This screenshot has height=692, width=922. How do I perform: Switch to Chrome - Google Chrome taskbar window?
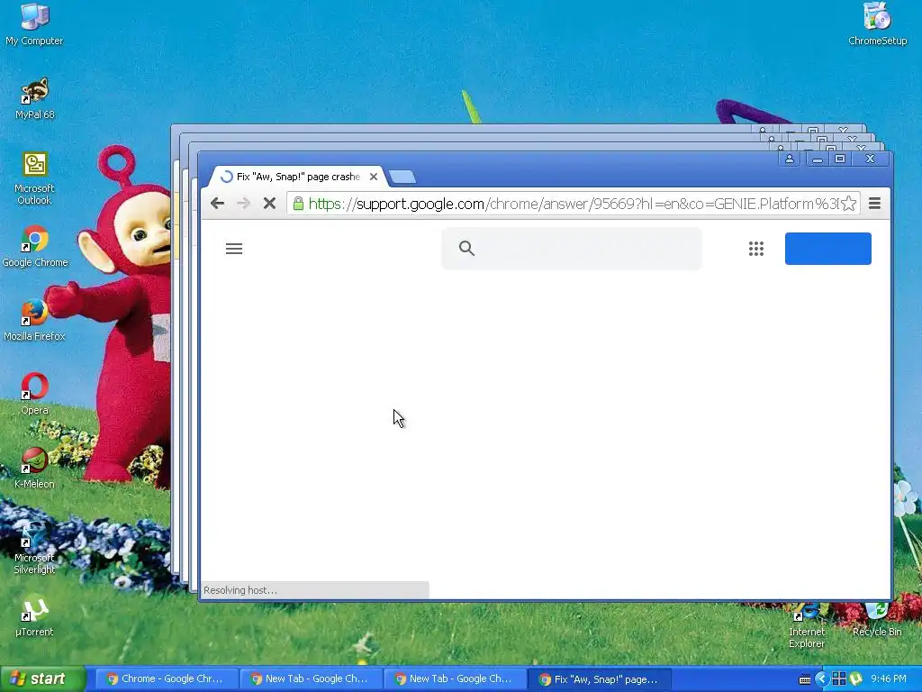click(166, 679)
